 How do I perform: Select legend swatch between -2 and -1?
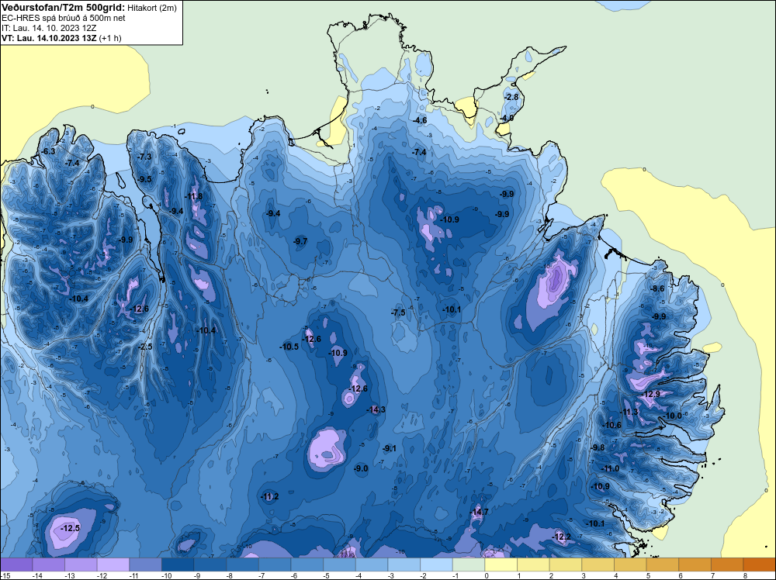436,564
